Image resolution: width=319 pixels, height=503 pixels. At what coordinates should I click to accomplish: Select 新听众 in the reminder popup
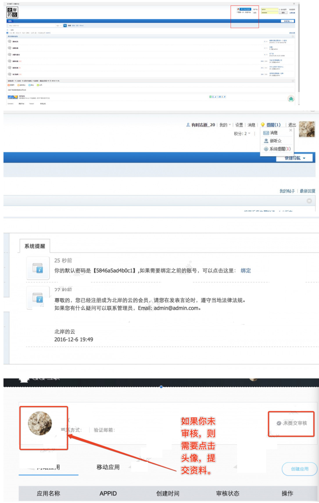click(273, 141)
